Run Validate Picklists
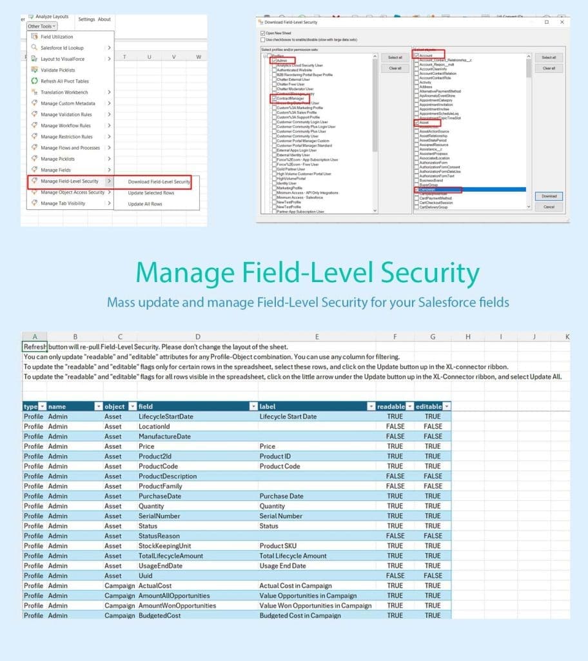This screenshot has width=588, height=661. coord(59,70)
